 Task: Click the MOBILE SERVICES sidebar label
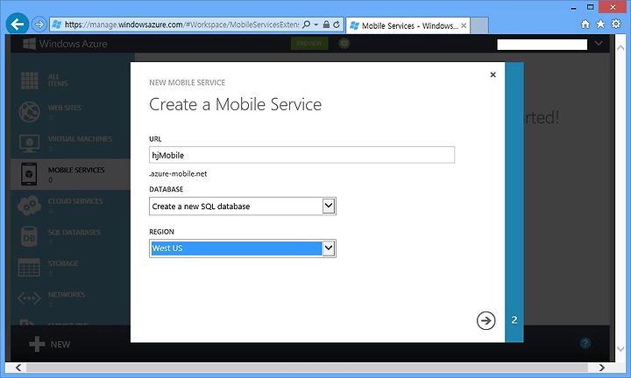(76, 170)
